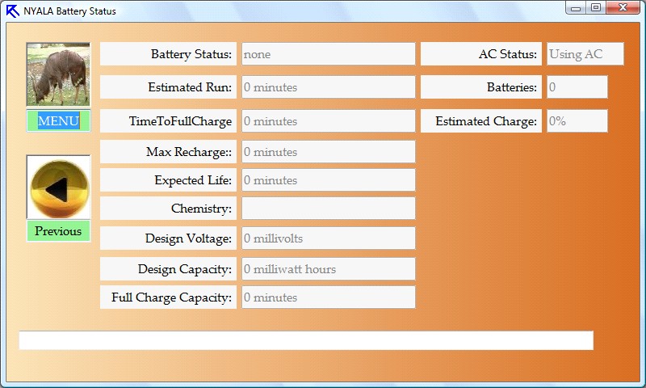Select the Design Capacity milliwatt hours field

coord(328,269)
